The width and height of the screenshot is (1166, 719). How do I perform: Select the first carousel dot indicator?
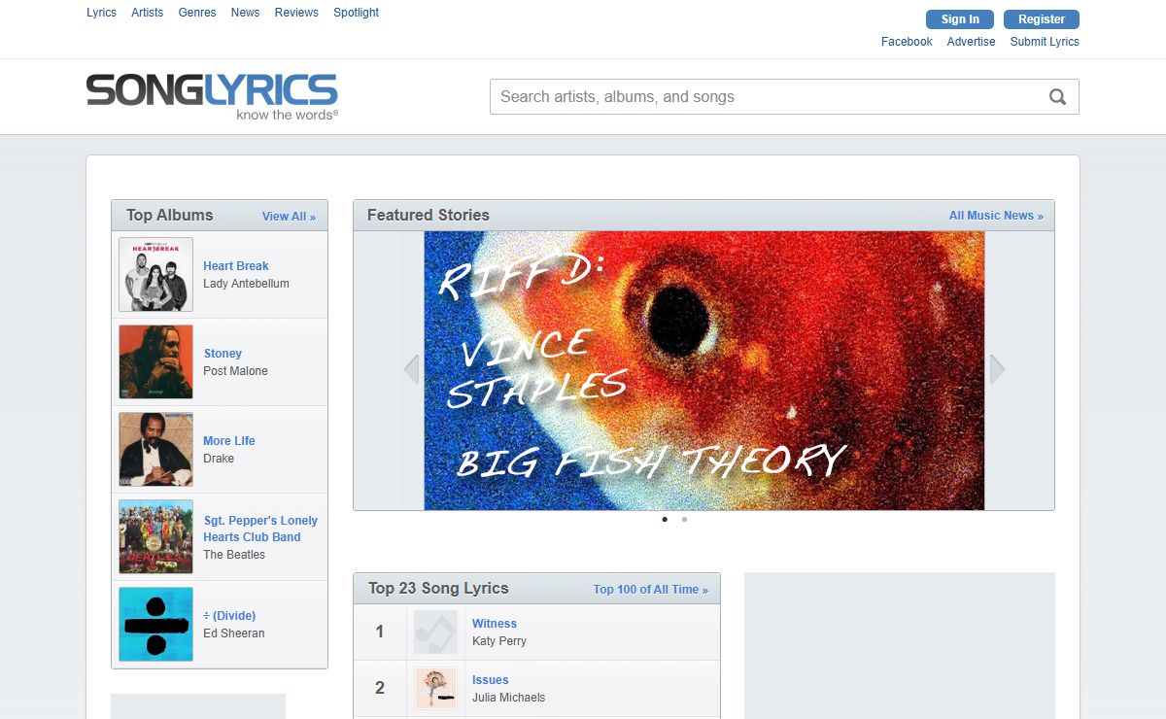click(665, 519)
